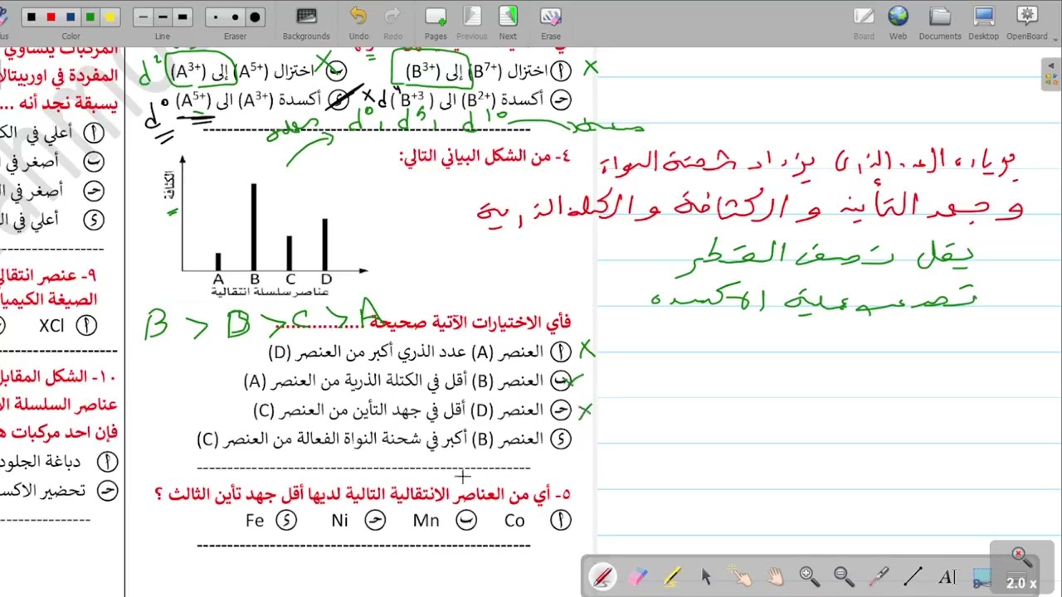This screenshot has width=1062, height=597.
Task: Pick the green pen color
Action: (90, 17)
